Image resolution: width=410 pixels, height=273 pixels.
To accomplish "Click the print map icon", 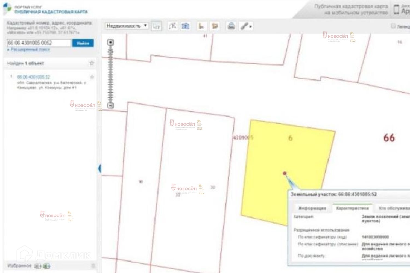I will (x=231, y=26).
